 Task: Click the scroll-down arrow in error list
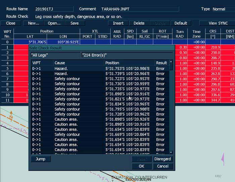click(x=171, y=152)
